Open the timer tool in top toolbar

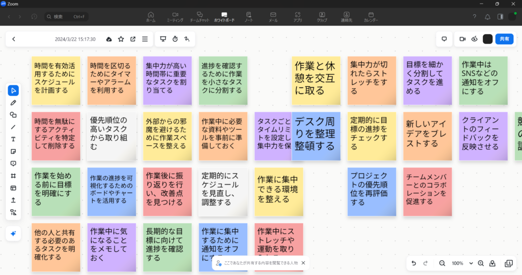pyautogui.click(x=175, y=39)
